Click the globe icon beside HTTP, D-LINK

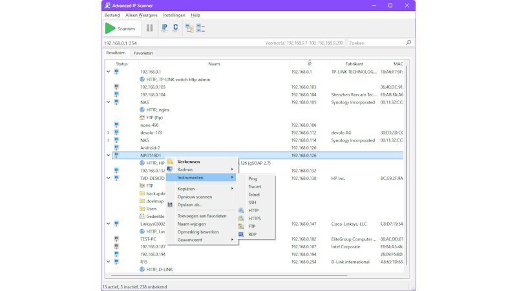[142, 269]
